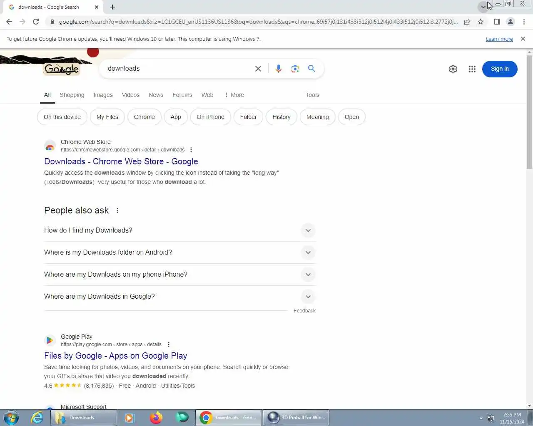Clear the search box text

pyautogui.click(x=258, y=69)
